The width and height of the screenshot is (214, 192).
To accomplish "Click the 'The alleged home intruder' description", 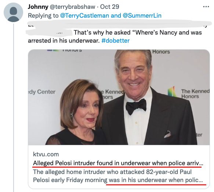I will point(118,176).
